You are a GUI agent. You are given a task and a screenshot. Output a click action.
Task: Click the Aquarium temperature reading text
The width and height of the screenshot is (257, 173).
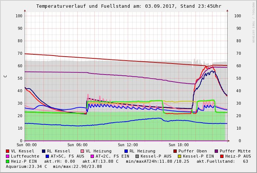click(x=27, y=166)
